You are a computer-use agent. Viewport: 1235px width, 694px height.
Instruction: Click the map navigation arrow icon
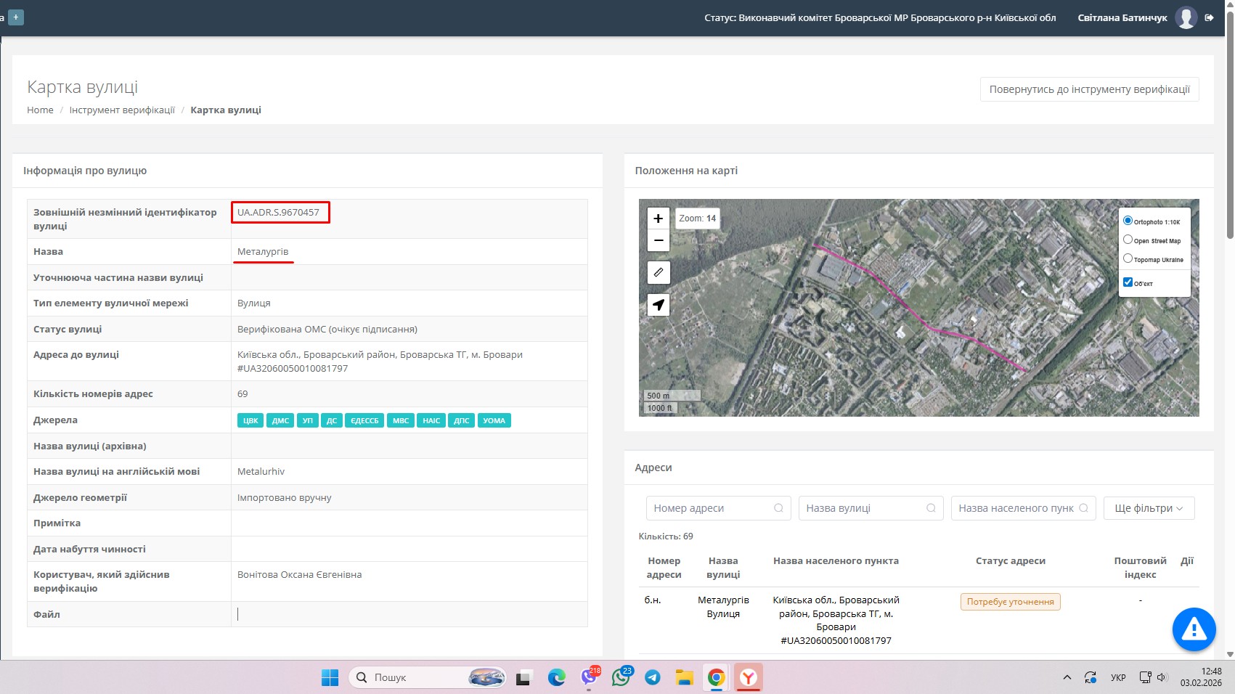tap(658, 305)
